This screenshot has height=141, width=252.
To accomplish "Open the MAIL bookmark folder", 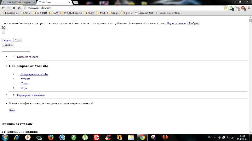I will 100,13.
